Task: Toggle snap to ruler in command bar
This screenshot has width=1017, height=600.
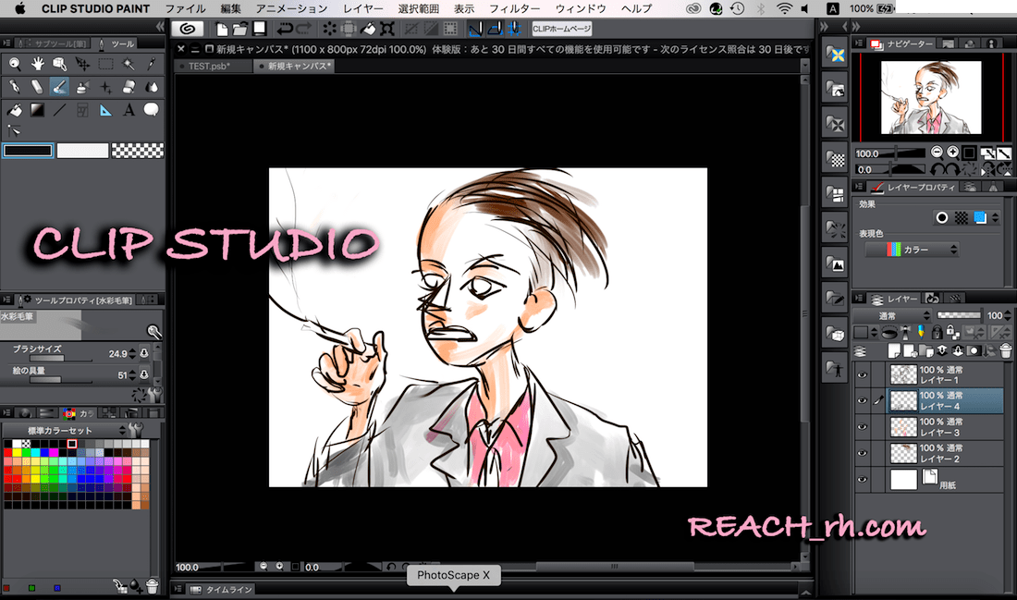Action: pos(475,29)
